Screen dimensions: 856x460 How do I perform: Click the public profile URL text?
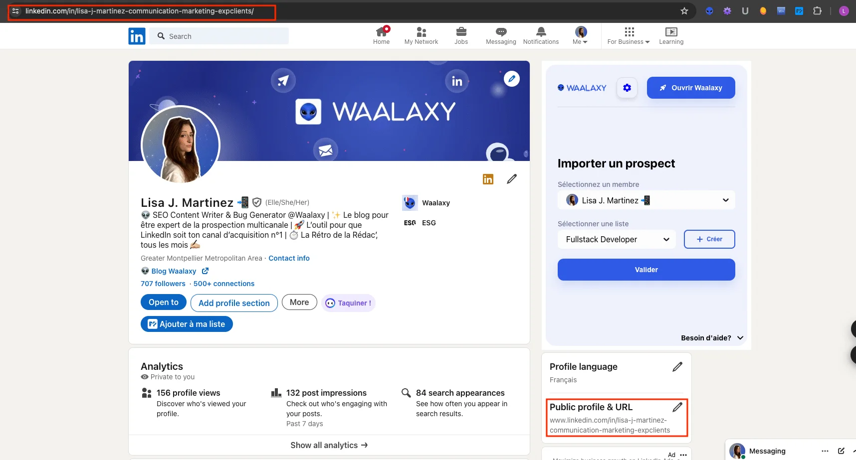click(610, 425)
